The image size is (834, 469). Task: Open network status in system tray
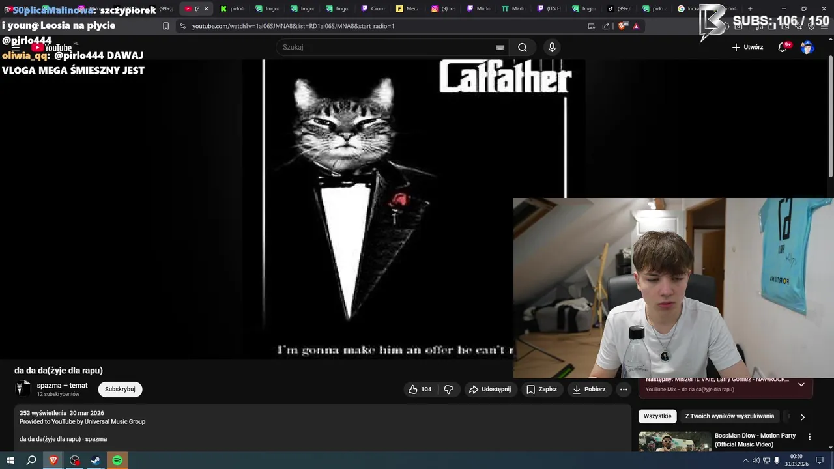point(766,461)
